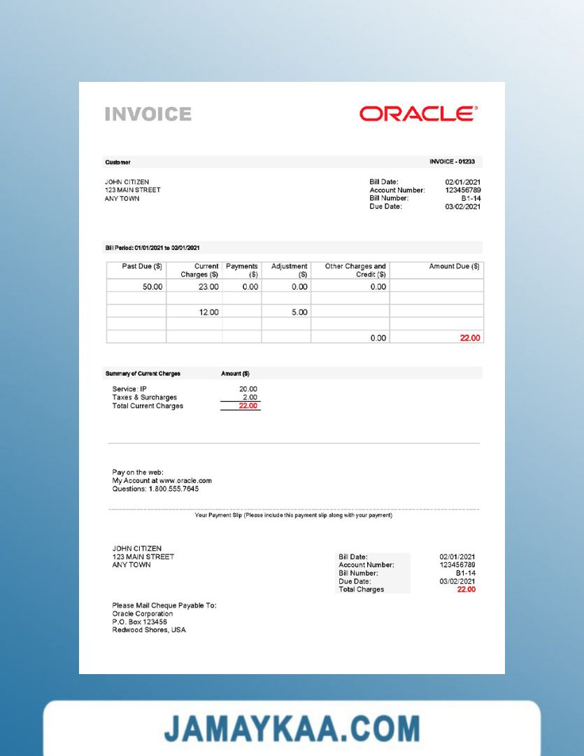Click the Adjustment column header
This screenshot has height=756, width=584.
pyautogui.click(x=290, y=270)
